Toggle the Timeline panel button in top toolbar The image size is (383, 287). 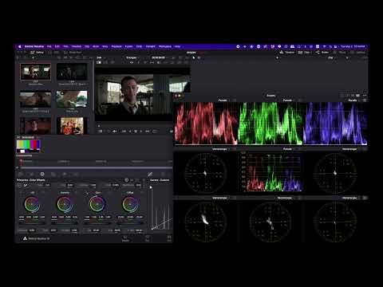point(287,53)
